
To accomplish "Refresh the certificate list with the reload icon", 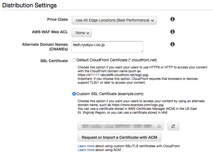I will pos(173,126).
